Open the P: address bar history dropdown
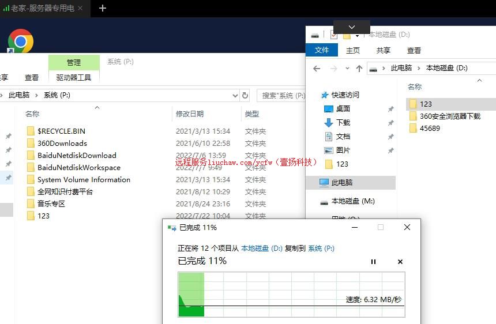 (235, 95)
